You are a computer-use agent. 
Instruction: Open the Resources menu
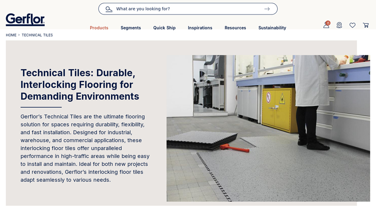point(235,28)
